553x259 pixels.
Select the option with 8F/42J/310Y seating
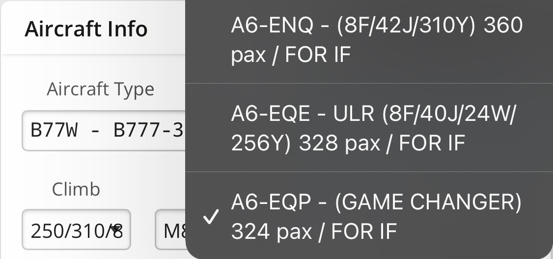pyautogui.click(x=377, y=39)
